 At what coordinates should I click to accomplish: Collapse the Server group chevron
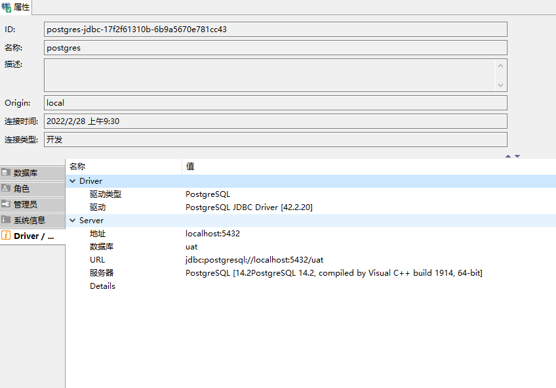(73, 221)
